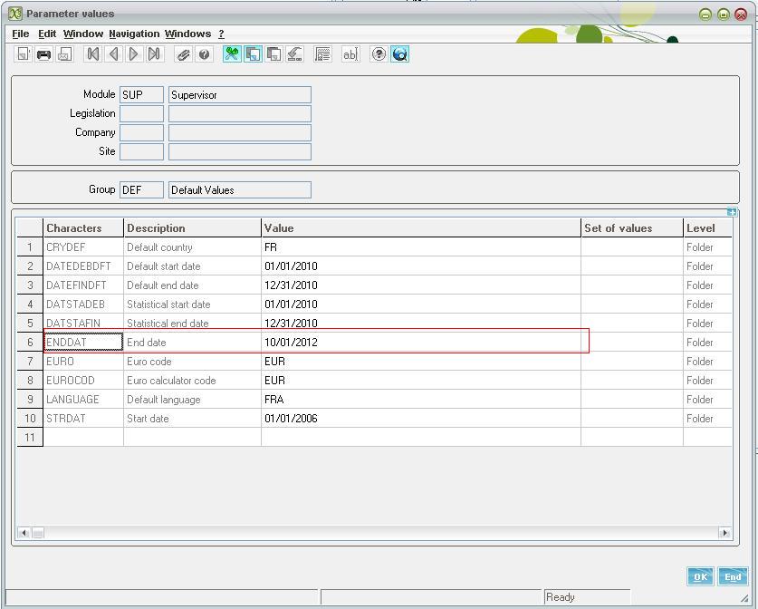Open the ? help menu

tap(221, 34)
